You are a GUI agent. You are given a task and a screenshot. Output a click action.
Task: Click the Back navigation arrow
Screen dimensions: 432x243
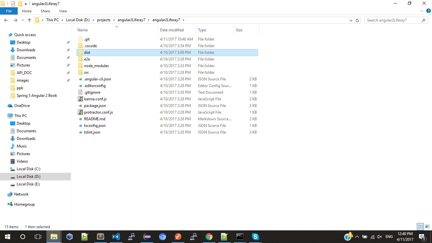point(6,20)
